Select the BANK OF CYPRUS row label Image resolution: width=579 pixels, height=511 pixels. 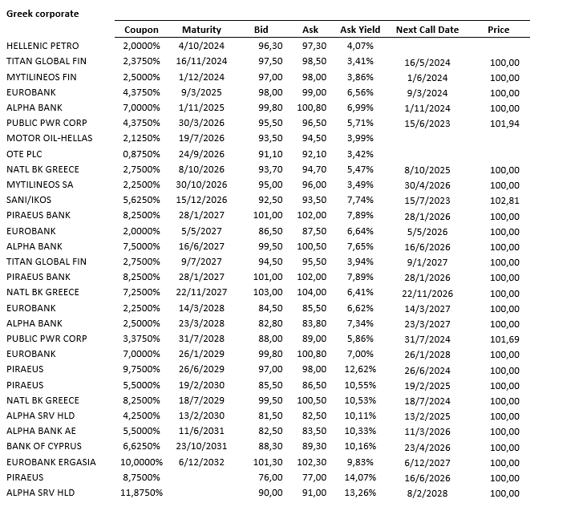coord(43,446)
